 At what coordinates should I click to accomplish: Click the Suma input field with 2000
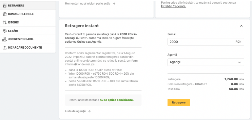click(x=206, y=42)
